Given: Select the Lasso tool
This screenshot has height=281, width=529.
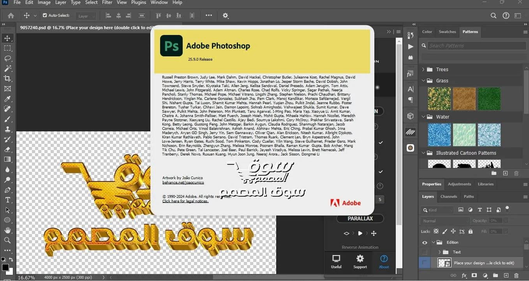Looking at the screenshot, I should pyautogui.click(x=7, y=58).
